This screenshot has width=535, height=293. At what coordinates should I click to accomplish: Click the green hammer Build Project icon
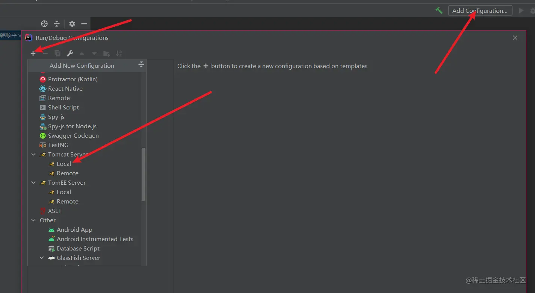(x=439, y=11)
